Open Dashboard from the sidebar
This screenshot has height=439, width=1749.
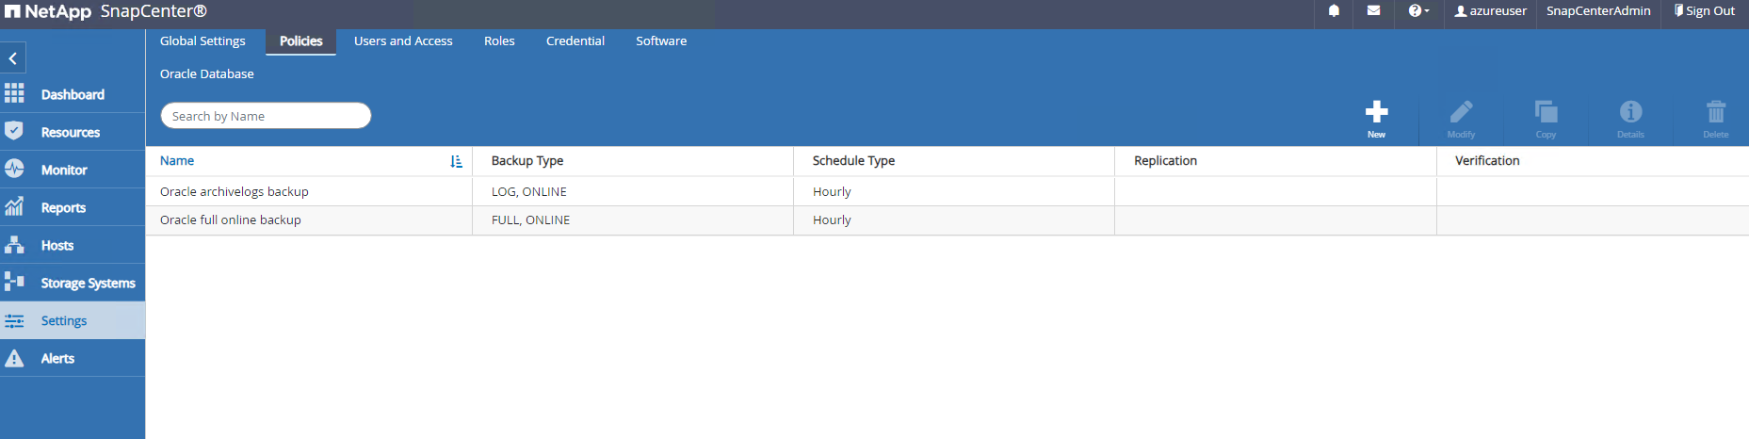(73, 95)
